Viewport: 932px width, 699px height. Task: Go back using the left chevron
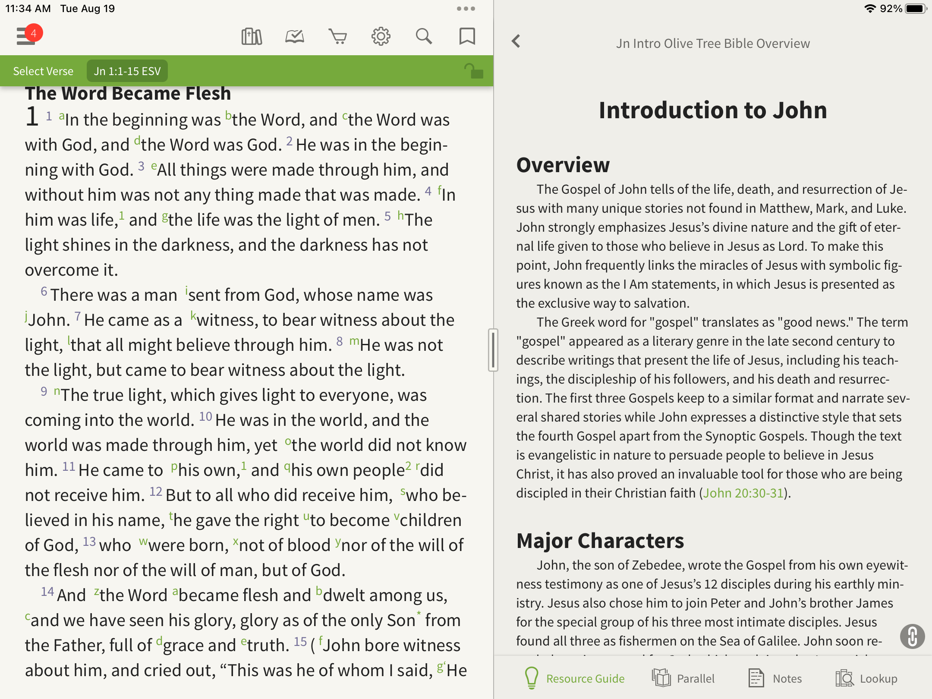click(516, 41)
